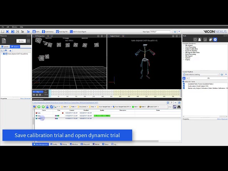Click the Undo toolbar icon
The width and height of the screenshot is (228, 171).
click(13, 32)
